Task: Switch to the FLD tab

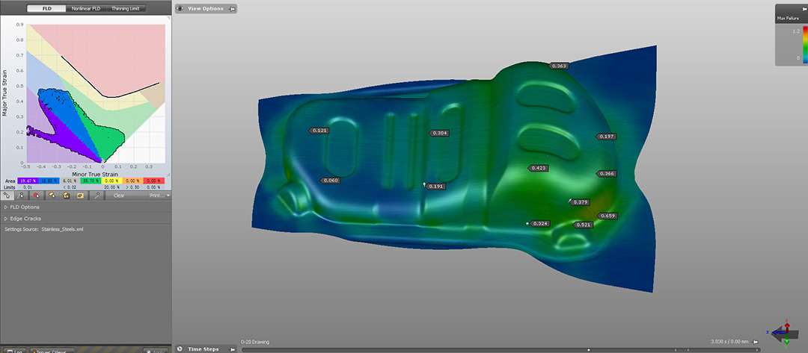Action: 46,9
